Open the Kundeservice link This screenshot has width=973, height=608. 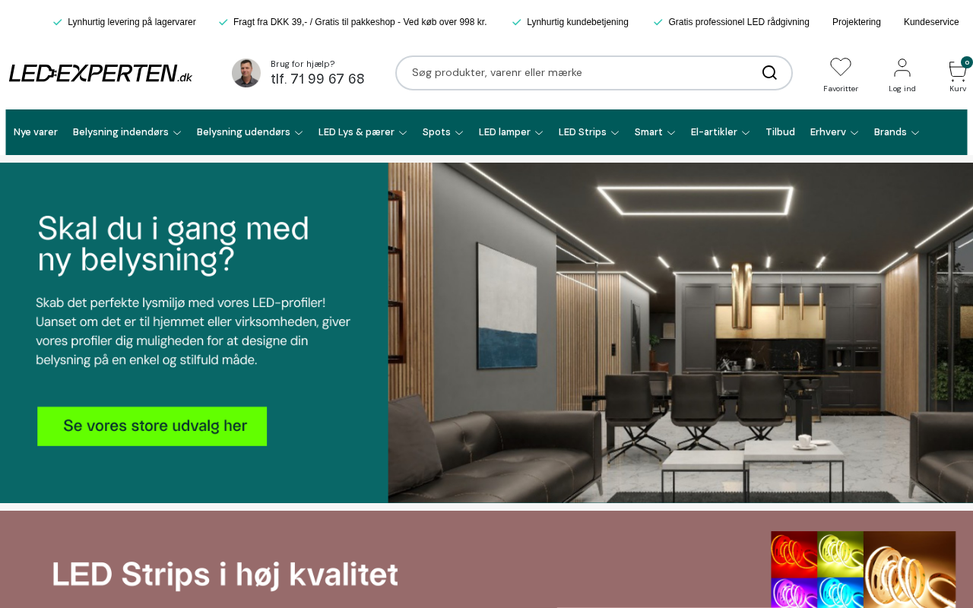coord(931,22)
